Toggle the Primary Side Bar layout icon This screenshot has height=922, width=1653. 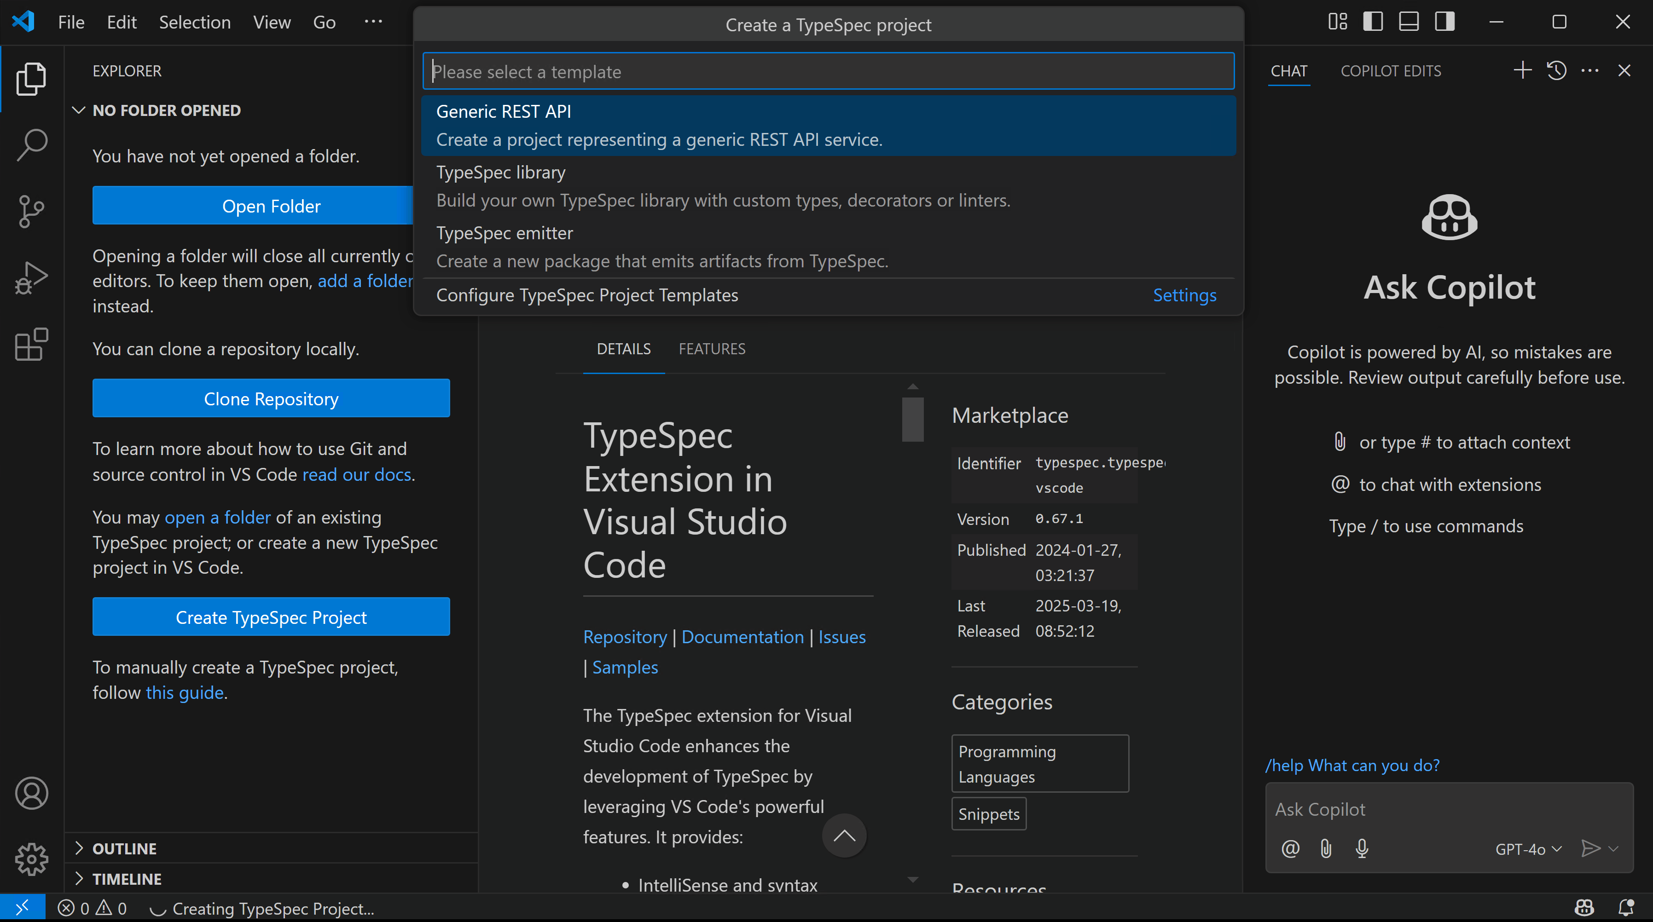click(1373, 22)
